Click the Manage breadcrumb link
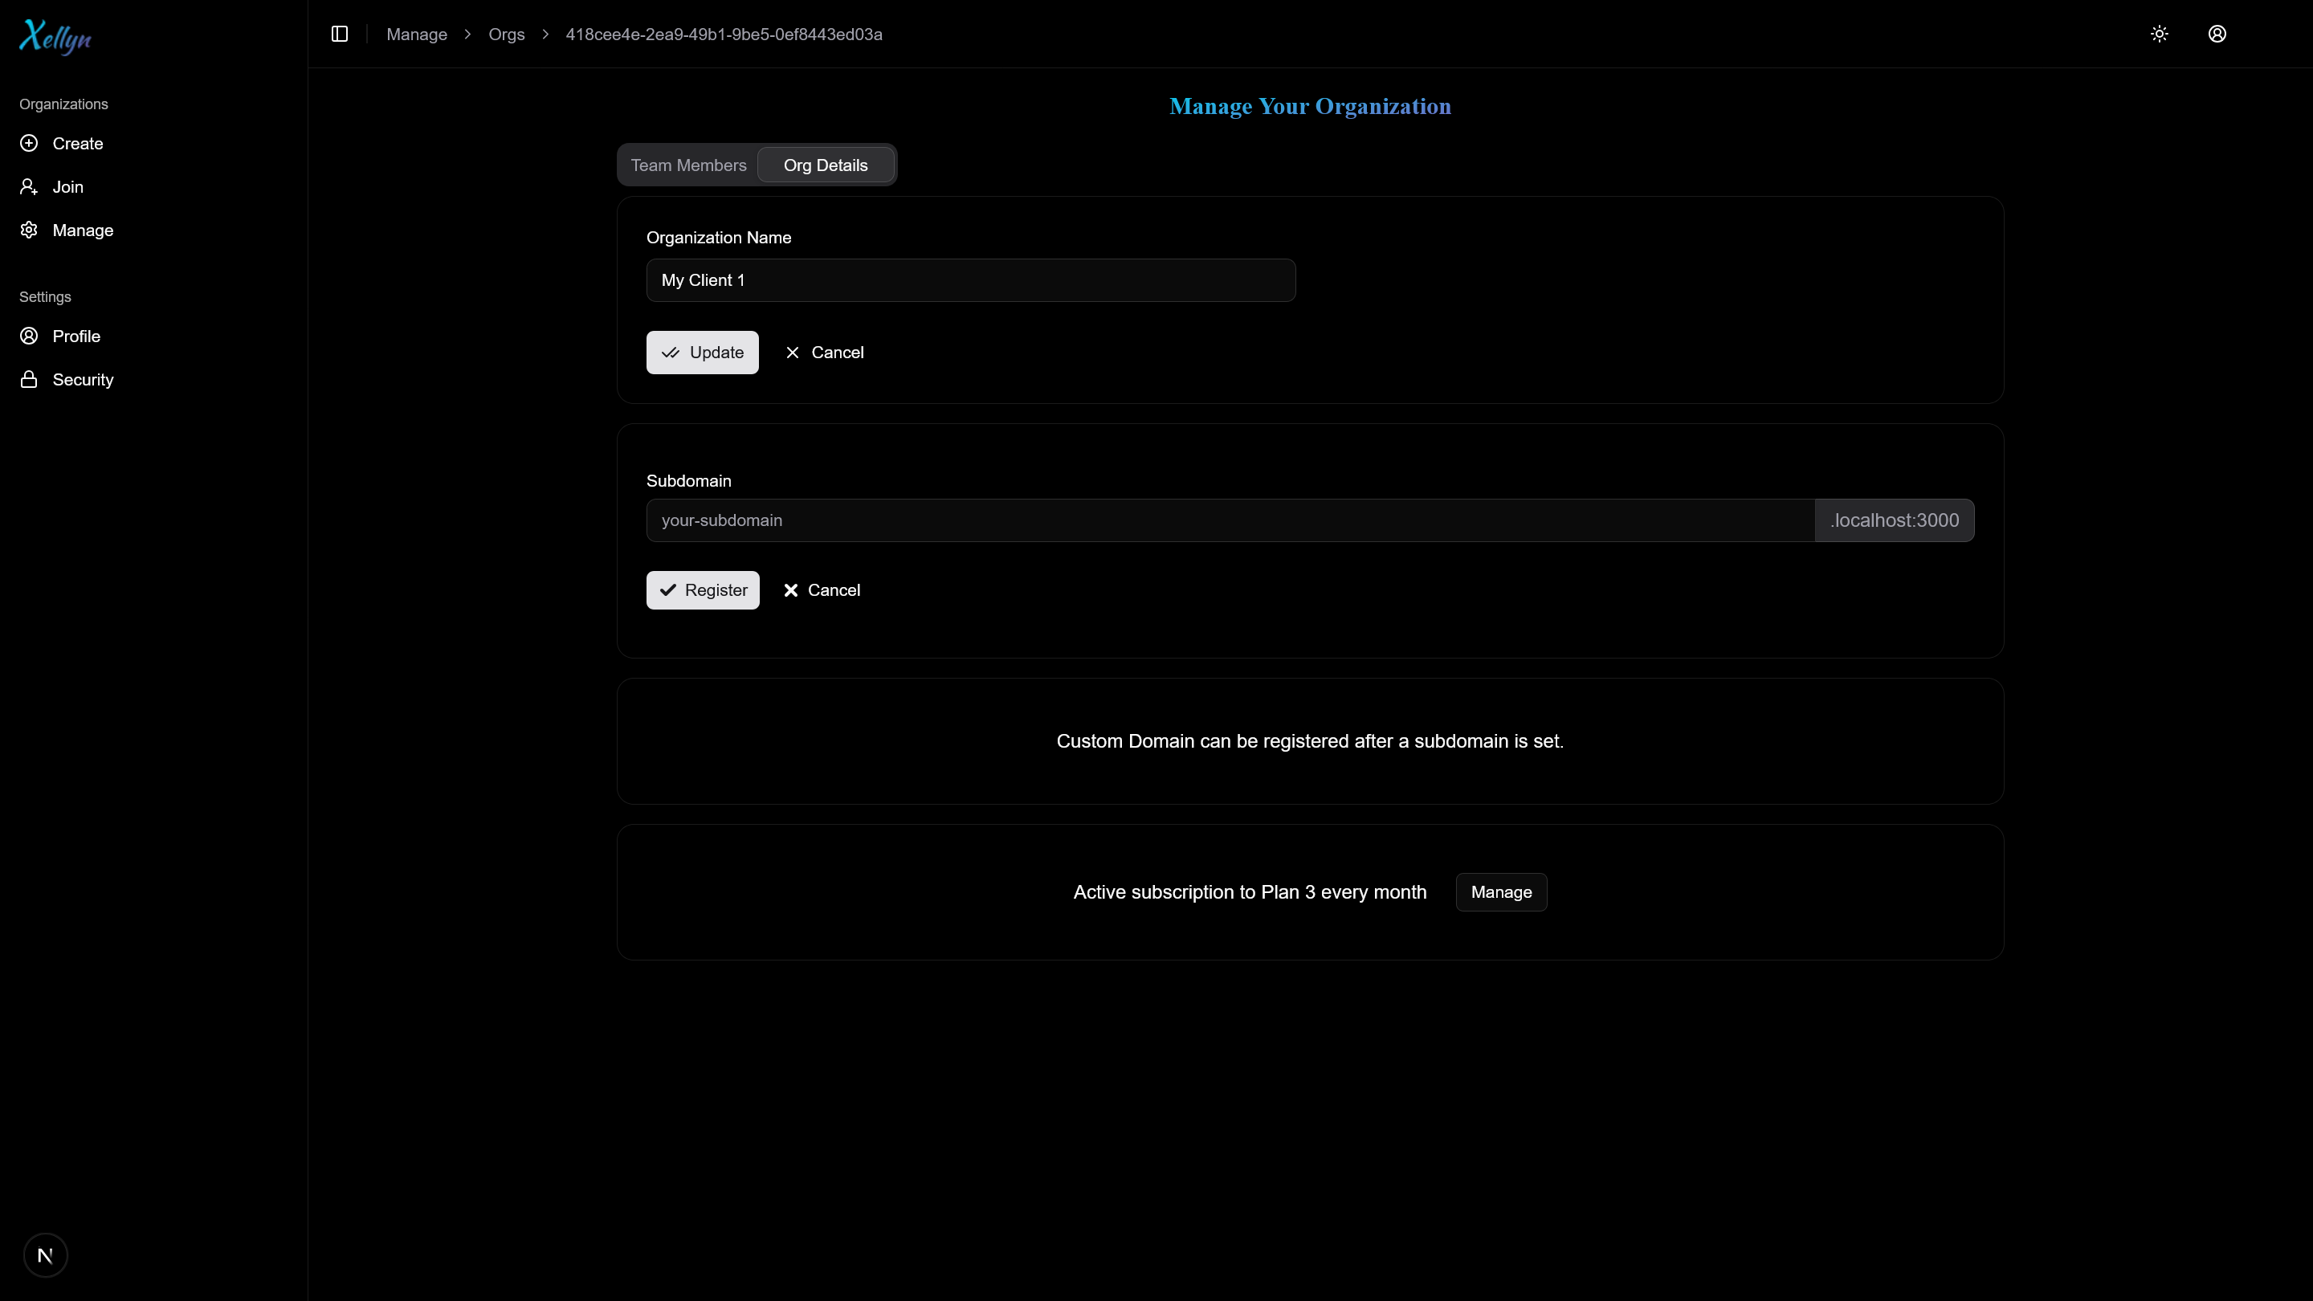Image resolution: width=2313 pixels, height=1301 pixels. click(417, 34)
